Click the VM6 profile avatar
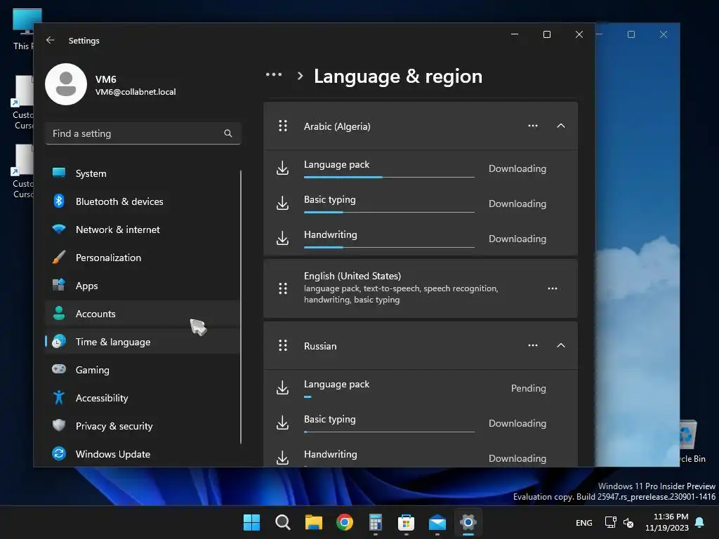Screen dimensions: 719x539 click(66, 84)
